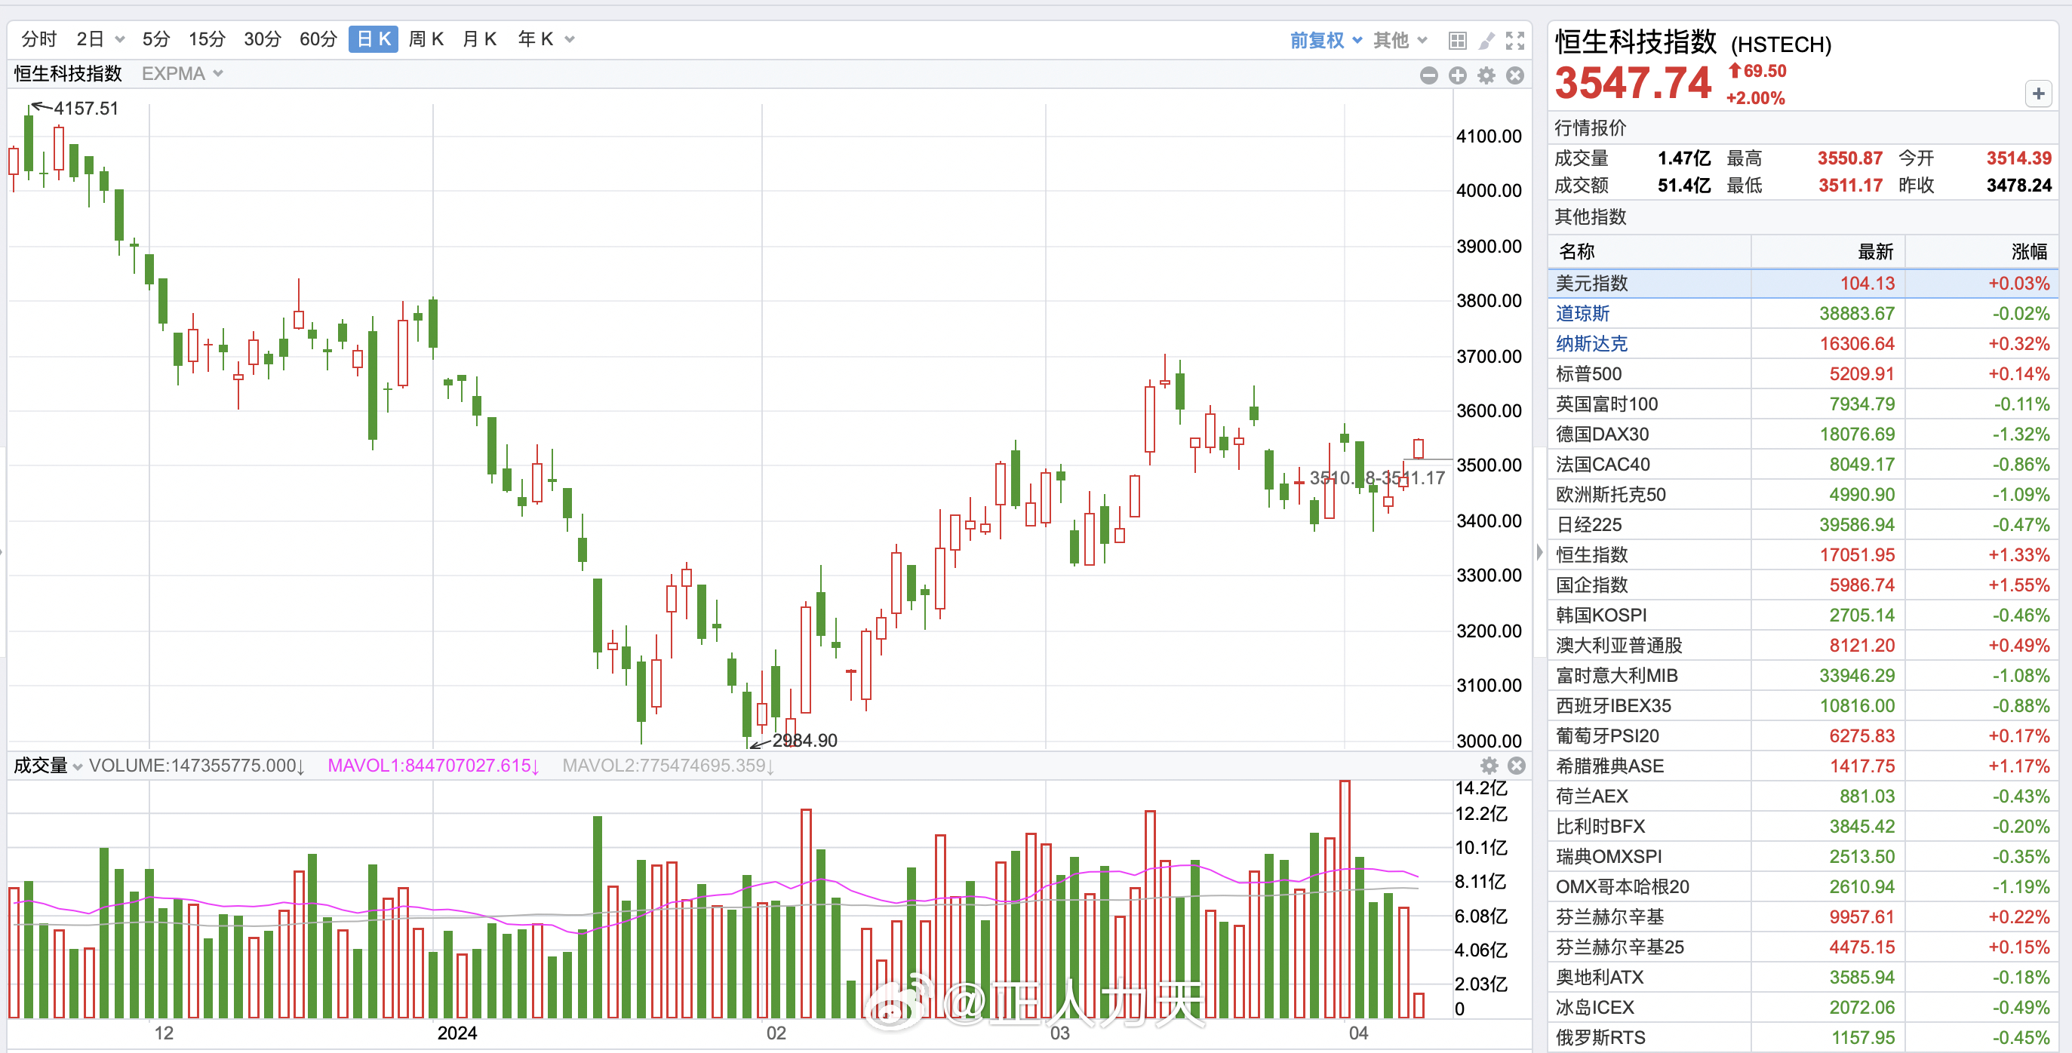Select the 比利时BFX row
The width and height of the screenshot is (2072, 1053).
tap(1803, 826)
